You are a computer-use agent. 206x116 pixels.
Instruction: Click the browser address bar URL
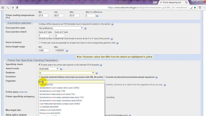147,8
